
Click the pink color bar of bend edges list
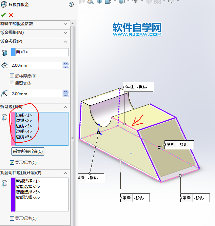(13, 129)
